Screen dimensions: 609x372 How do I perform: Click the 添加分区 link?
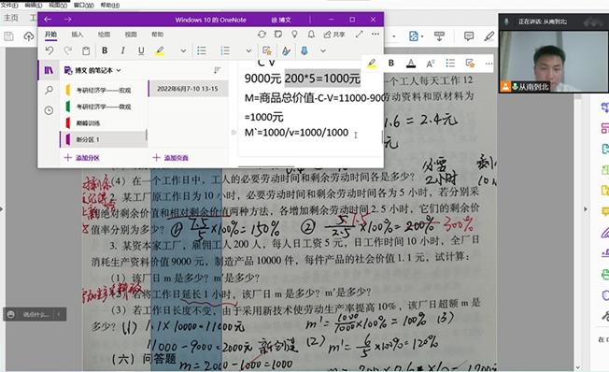pyautogui.click(x=82, y=157)
